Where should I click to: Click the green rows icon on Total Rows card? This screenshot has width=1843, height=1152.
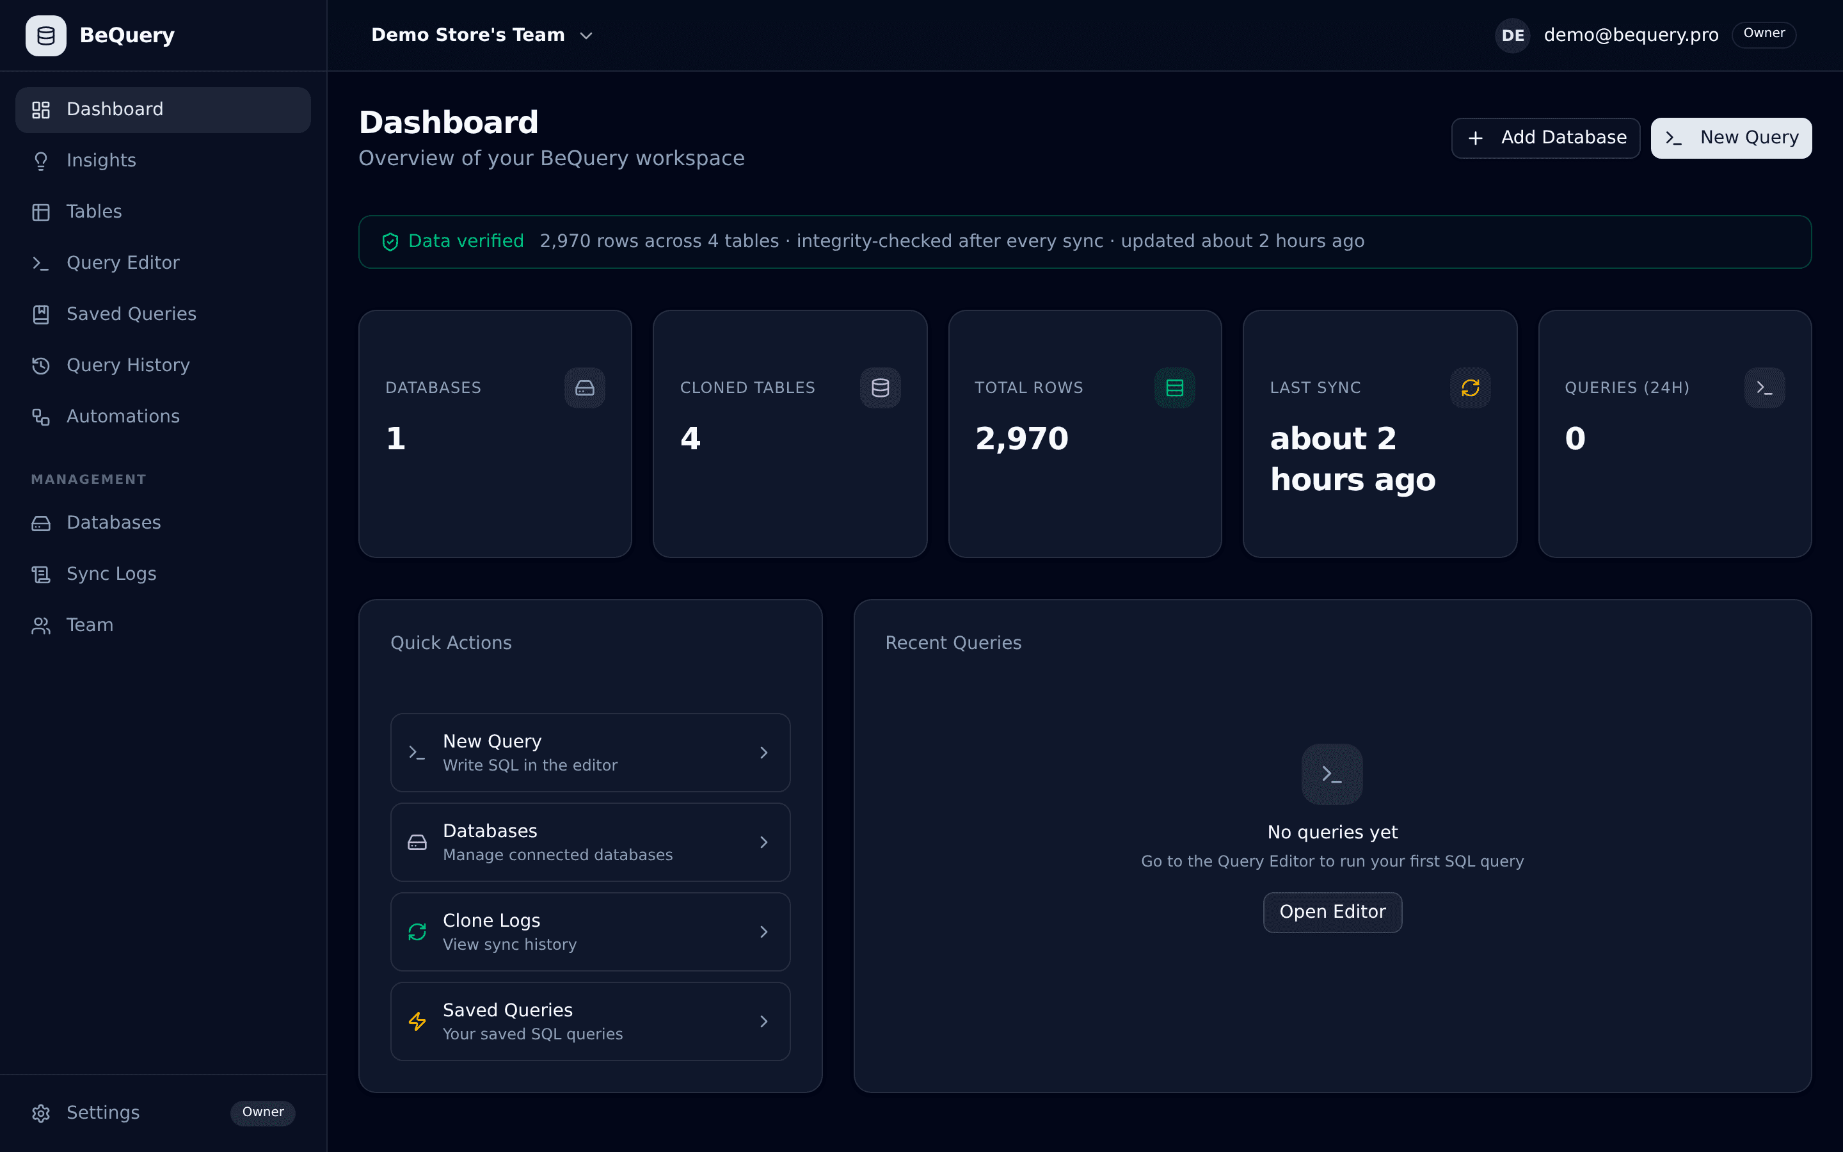1175,388
